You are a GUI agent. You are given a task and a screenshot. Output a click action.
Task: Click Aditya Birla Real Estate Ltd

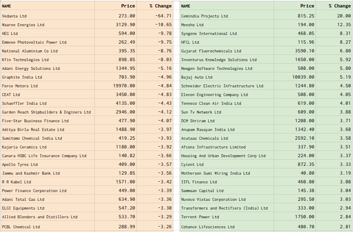click(47, 130)
